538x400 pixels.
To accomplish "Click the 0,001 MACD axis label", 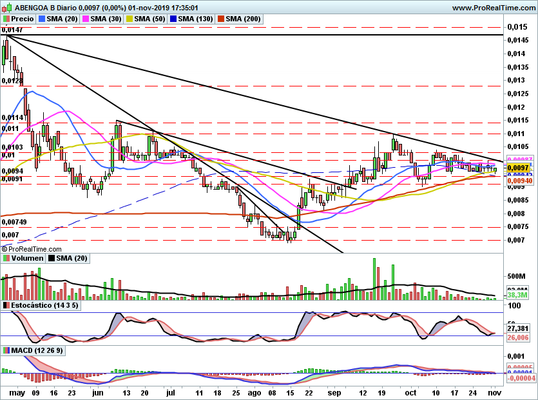I will pyautogui.click(x=516, y=356).
